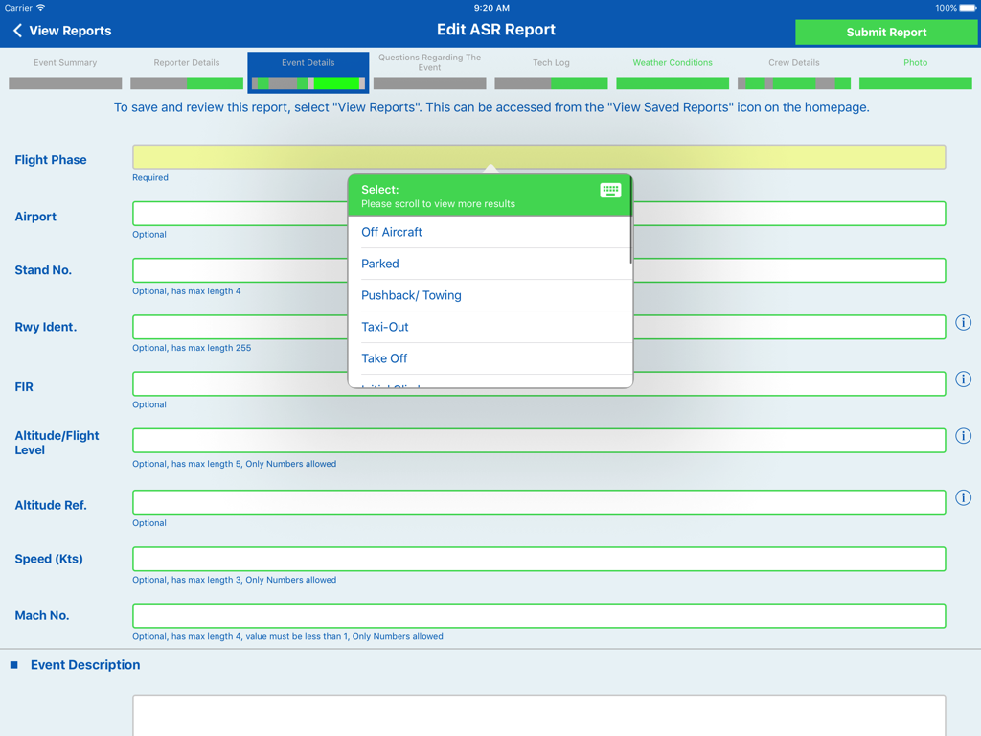The width and height of the screenshot is (981, 736).
Task: Select Taxi-Out flight phase
Action: pyautogui.click(x=490, y=327)
